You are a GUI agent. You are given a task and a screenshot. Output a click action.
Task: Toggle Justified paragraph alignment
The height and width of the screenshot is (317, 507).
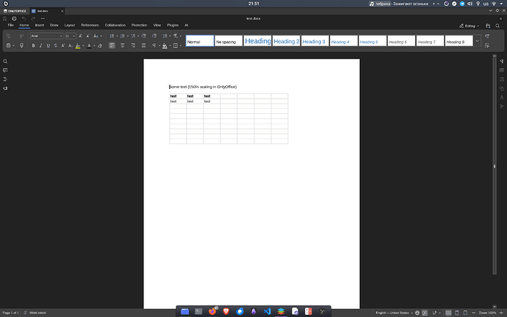click(143, 46)
